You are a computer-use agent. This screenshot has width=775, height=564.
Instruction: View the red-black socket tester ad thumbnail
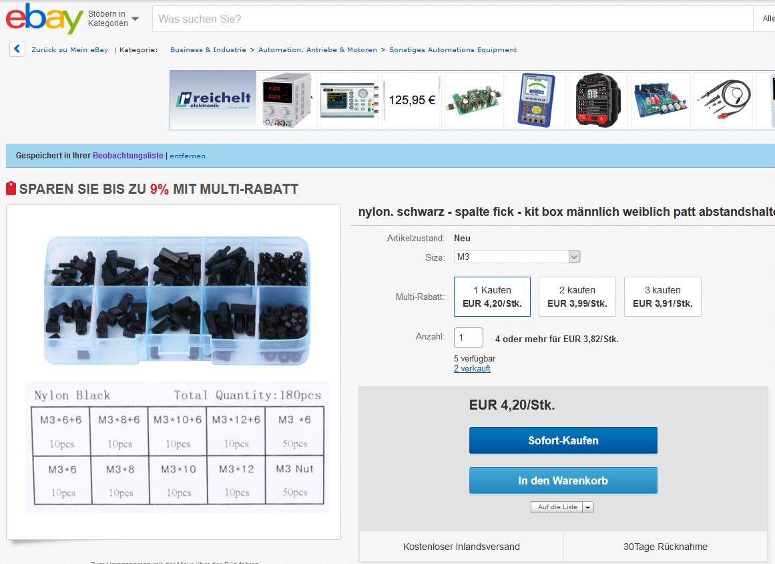599,100
